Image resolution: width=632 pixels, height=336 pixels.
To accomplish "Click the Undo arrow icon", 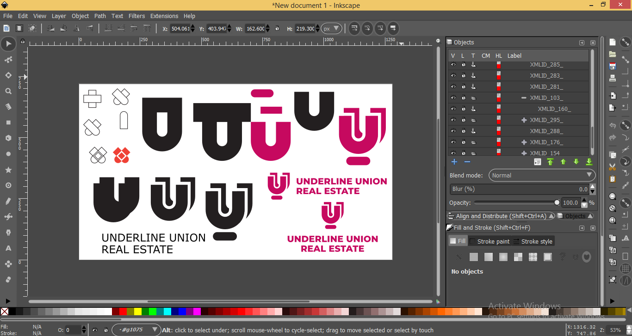I will (x=613, y=126).
